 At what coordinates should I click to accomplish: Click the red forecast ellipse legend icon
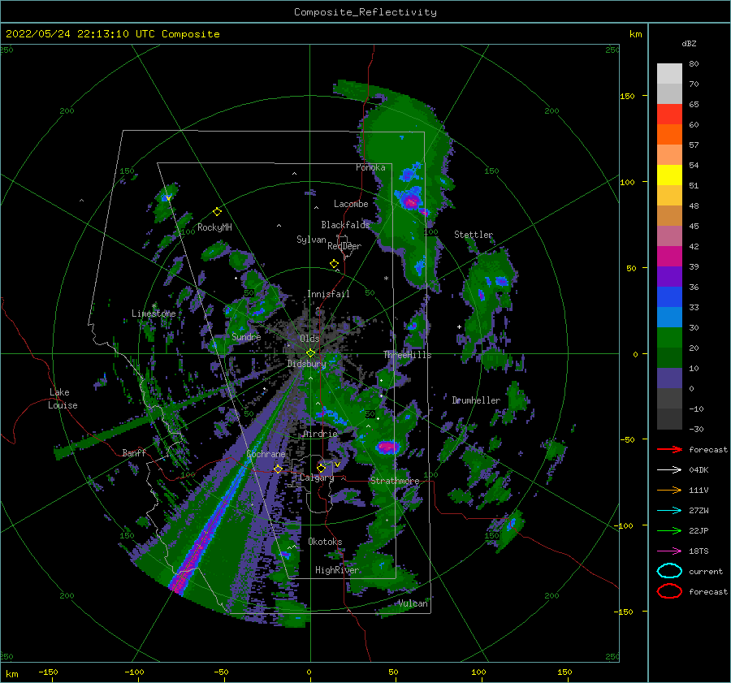(x=669, y=591)
